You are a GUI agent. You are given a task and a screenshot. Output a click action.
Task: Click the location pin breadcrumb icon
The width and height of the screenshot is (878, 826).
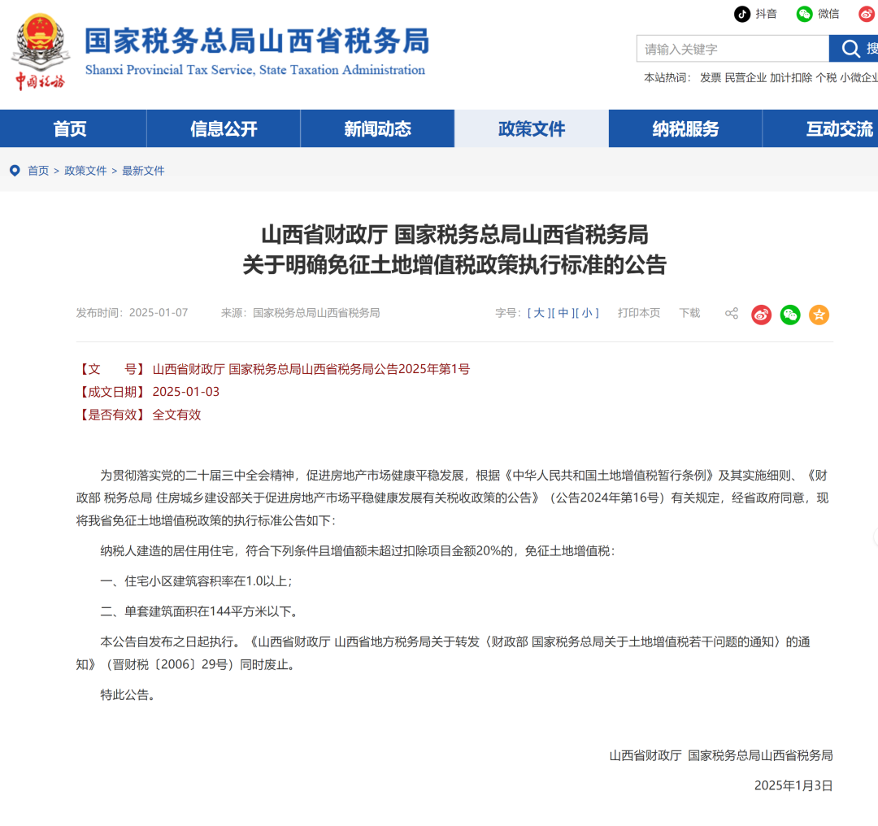click(x=14, y=171)
